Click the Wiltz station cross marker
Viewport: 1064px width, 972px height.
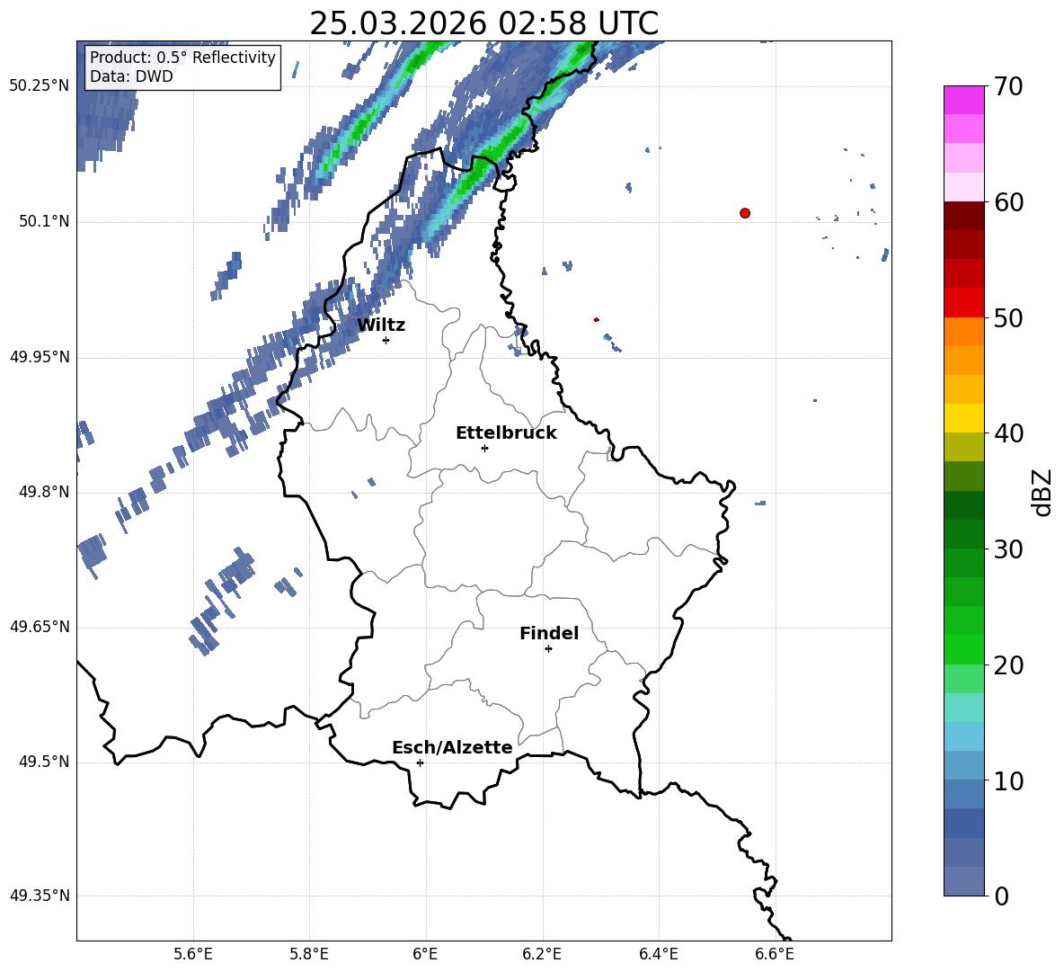point(386,340)
